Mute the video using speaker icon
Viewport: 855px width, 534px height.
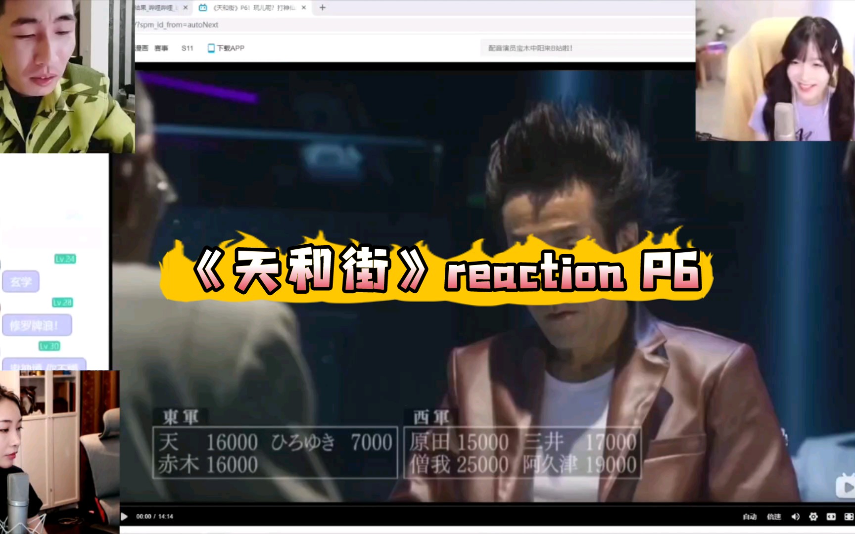pos(796,517)
